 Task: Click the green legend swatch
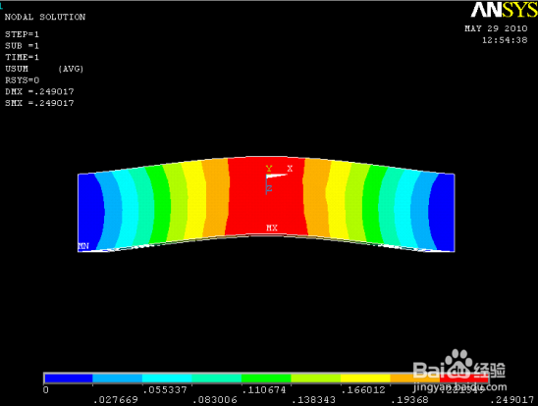tap(266, 379)
